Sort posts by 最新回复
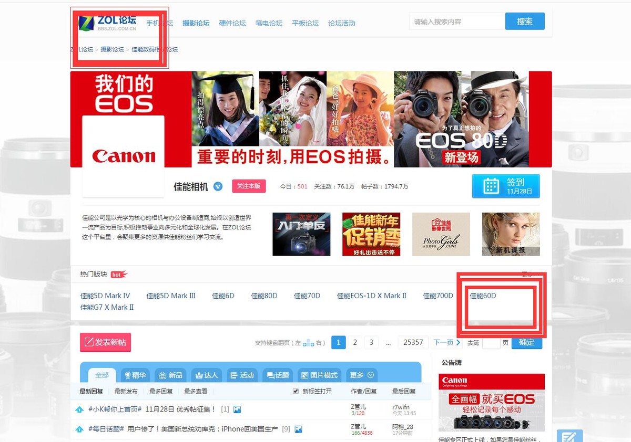Viewport: 631px width, 442px height. [x=91, y=391]
